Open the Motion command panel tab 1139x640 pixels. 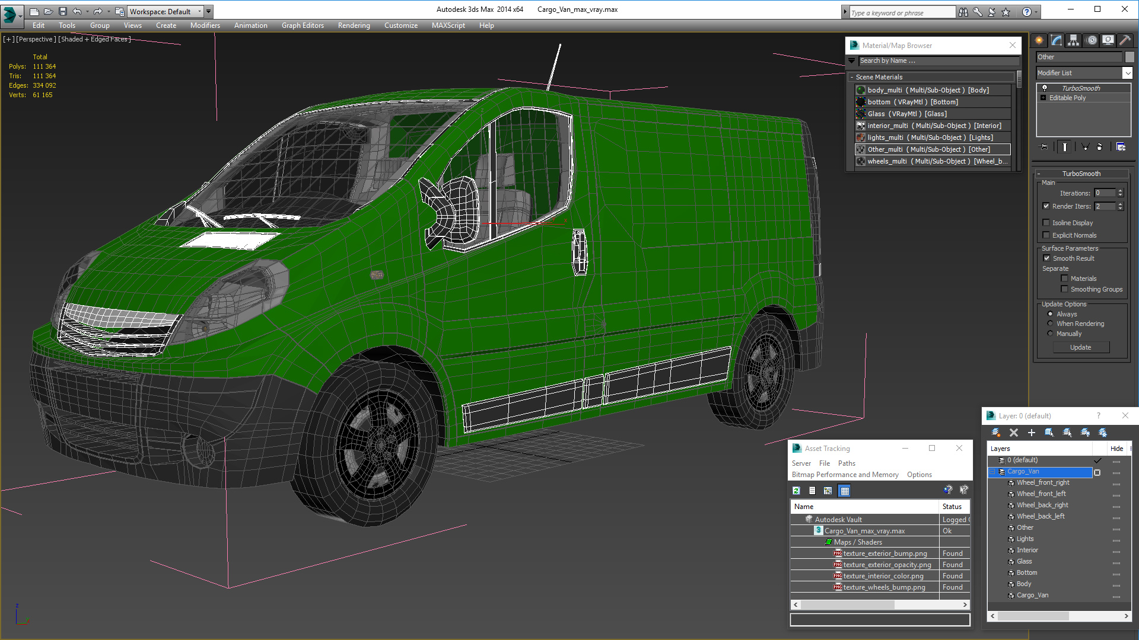pos(1092,40)
